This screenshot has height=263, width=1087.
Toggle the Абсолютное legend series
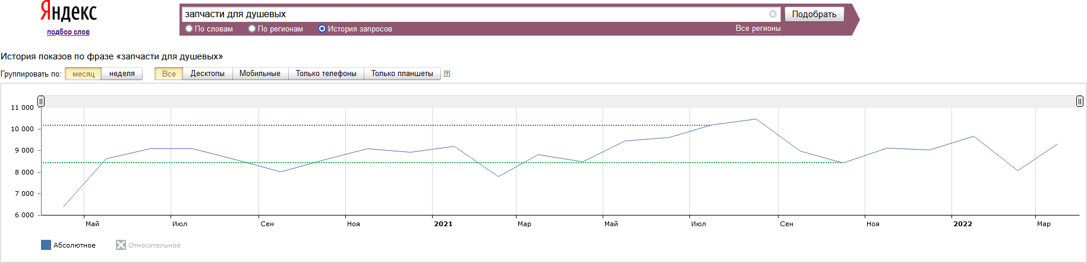click(46, 245)
